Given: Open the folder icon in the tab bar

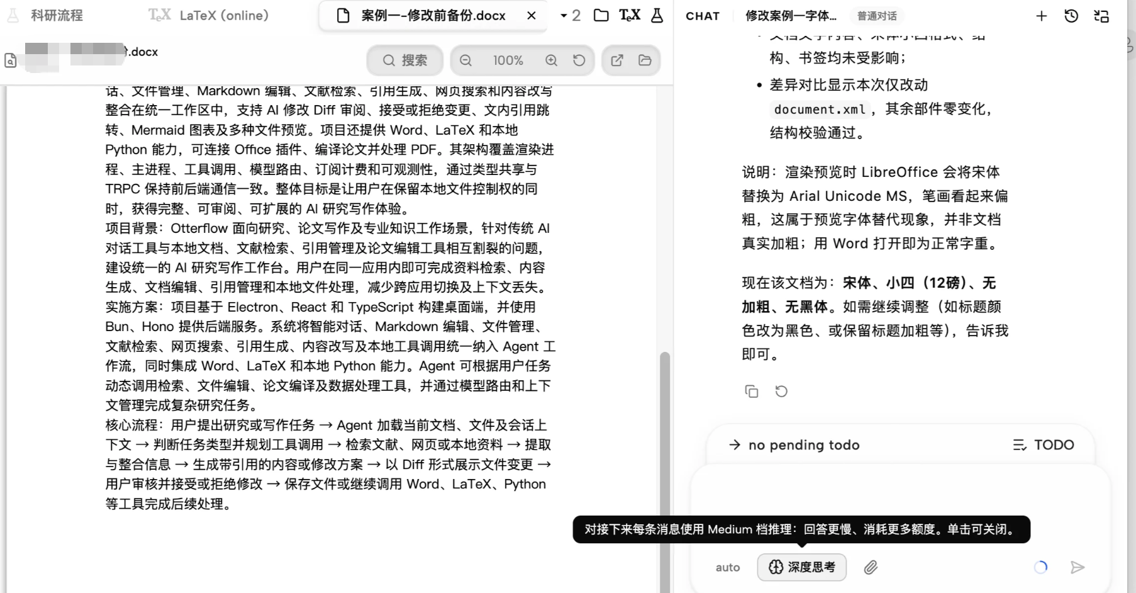Looking at the screenshot, I should point(601,16).
